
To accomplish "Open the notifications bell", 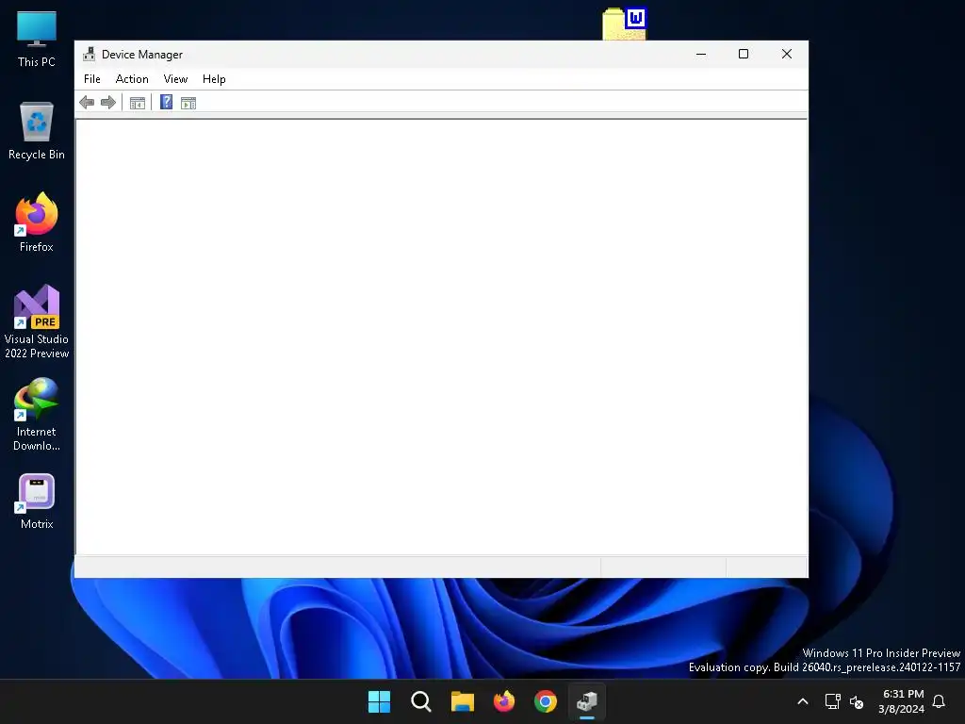I will point(940,701).
